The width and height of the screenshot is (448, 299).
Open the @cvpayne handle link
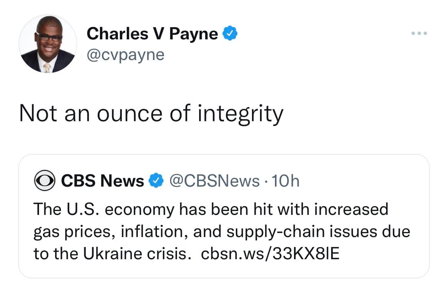[x=125, y=55]
